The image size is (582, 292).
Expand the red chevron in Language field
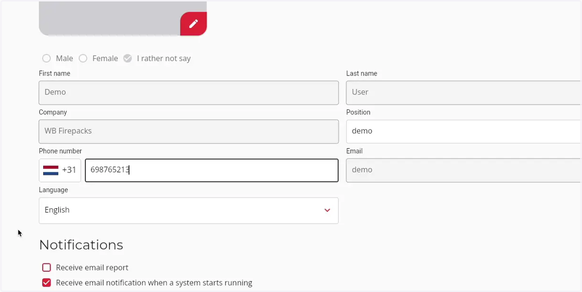click(327, 211)
